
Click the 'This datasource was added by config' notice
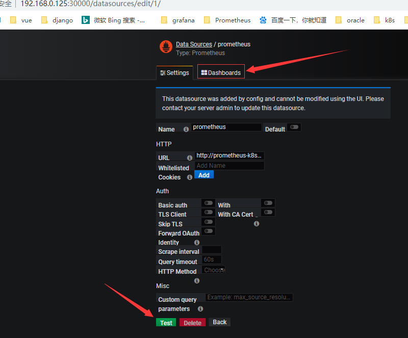click(273, 103)
